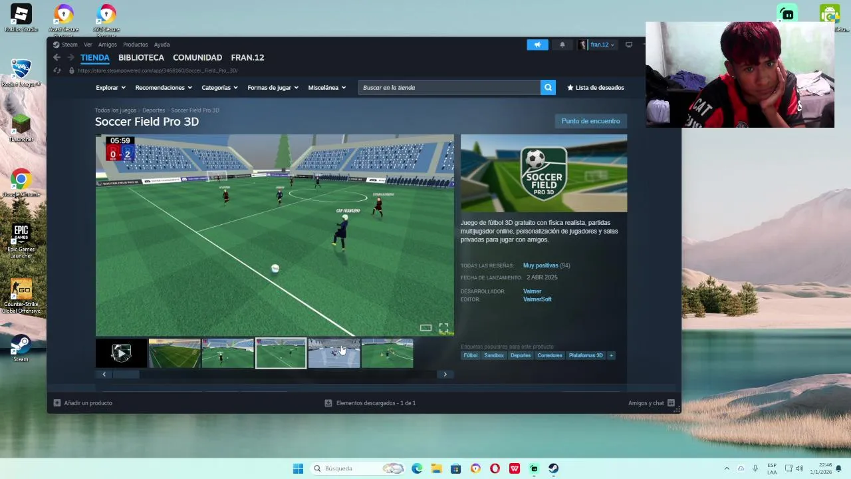This screenshot has height=479, width=851.
Task: Open Roblox Studio desktop icon
Action: (21, 18)
